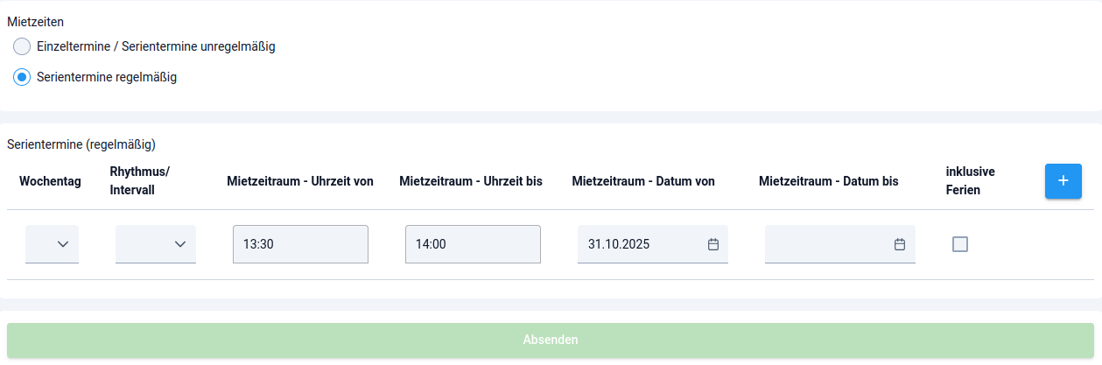This screenshot has width=1102, height=365.
Task: Click the Mietzeitraum - Datum von header
Action: tap(643, 181)
